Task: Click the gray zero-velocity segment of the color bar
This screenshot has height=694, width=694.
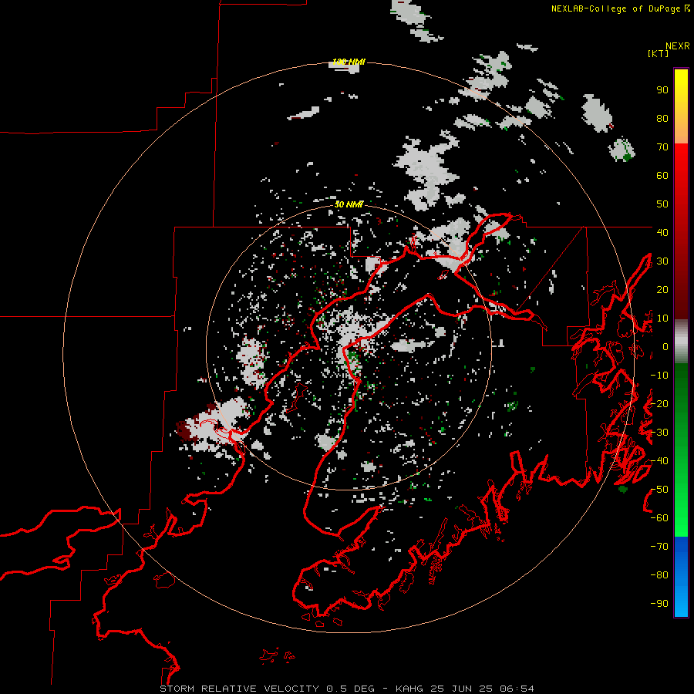Action: click(681, 342)
